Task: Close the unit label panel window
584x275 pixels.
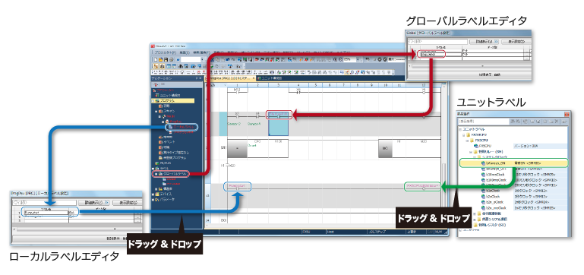Action: (x=567, y=115)
